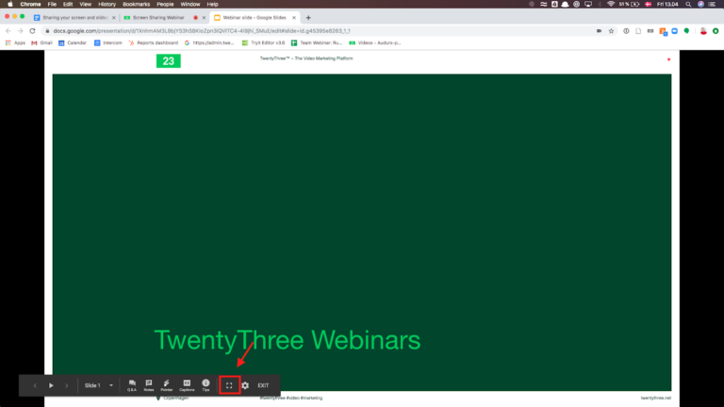This screenshot has height=407, width=724.
Task: Open Videos - Audurs bookmark
Action: pyautogui.click(x=375, y=43)
